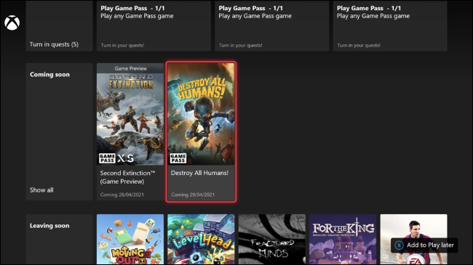Select the first Play Game Pass quest card
Image resolution: width=473 pixels, height=265 pixels.
[x=154, y=26]
